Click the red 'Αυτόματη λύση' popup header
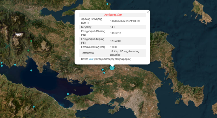The width and height of the screenshot is (217, 118). 113,15
